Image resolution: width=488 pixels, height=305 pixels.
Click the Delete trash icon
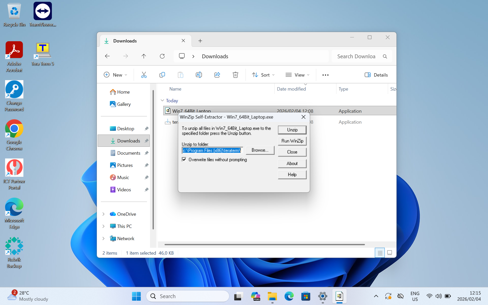(235, 75)
